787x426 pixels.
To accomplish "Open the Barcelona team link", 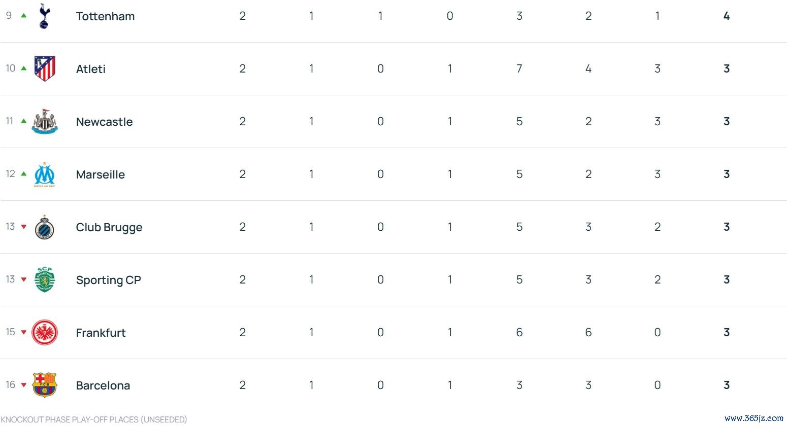I will [x=103, y=385].
